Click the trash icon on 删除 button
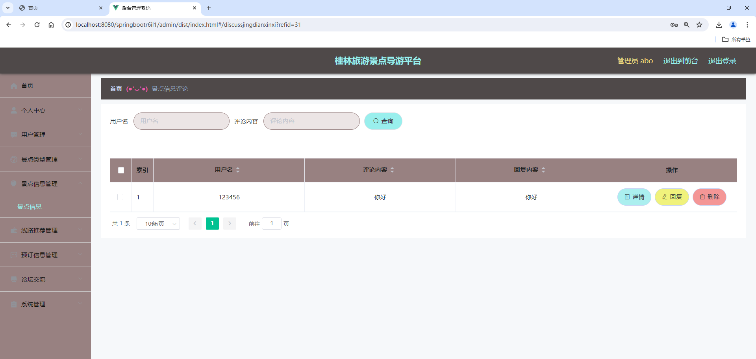Image resolution: width=756 pixels, height=359 pixels. [702, 197]
